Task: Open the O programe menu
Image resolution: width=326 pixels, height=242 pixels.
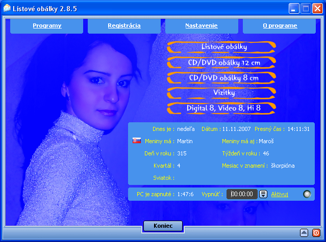Action: point(280,25)
